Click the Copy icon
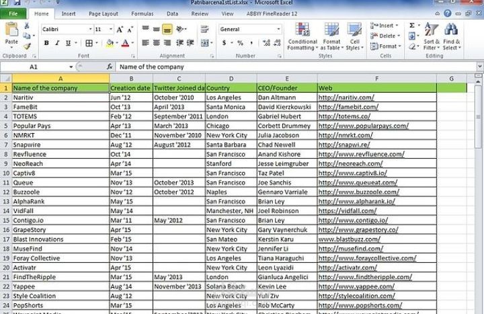 [x=27, y=36]
